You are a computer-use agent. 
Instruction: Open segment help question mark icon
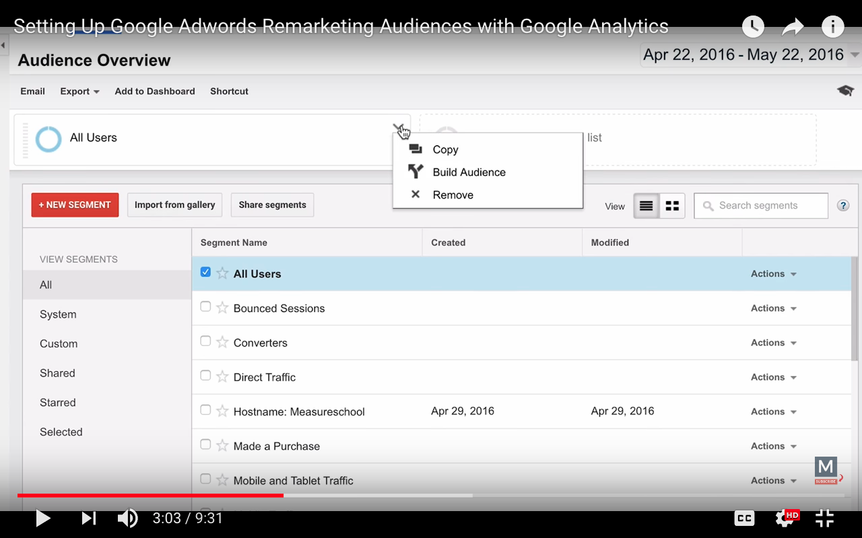842,206
